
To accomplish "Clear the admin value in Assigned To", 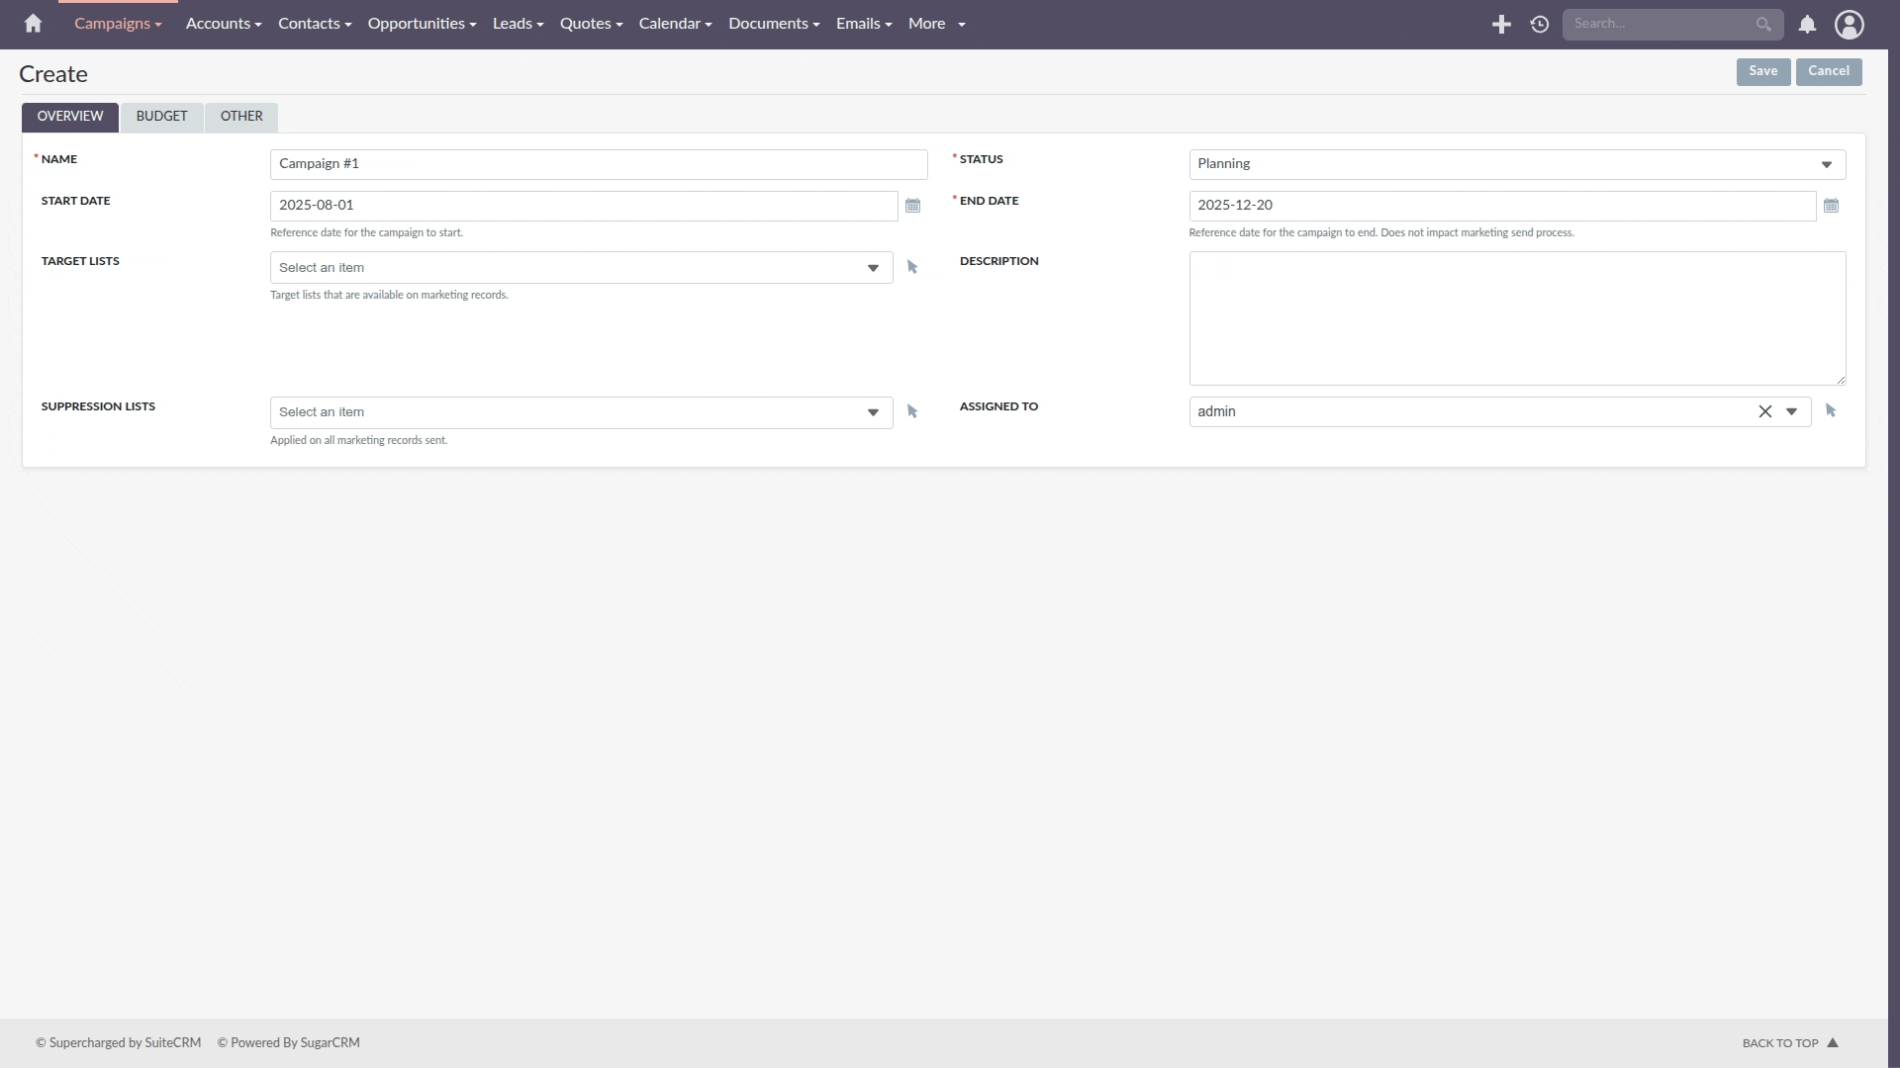I will (x=1764, y=411).
